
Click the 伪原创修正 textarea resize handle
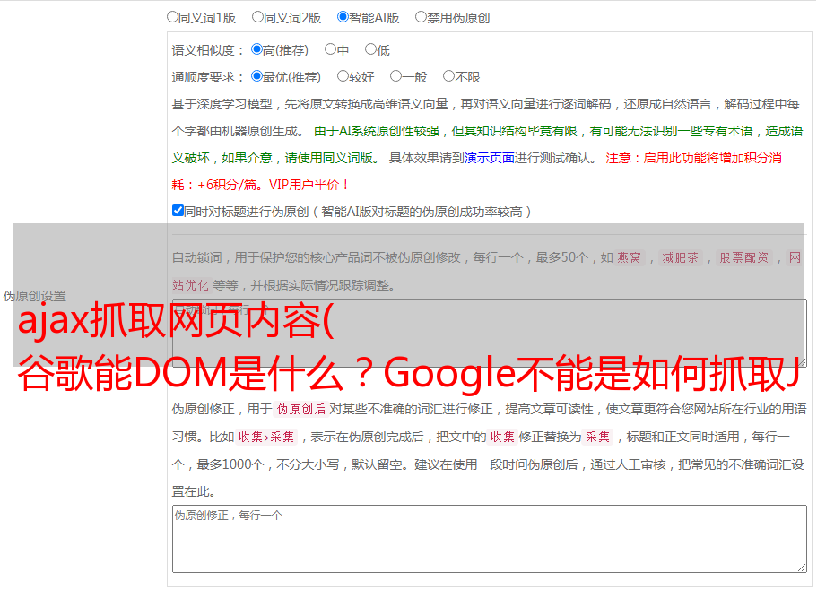coord(802,568)
